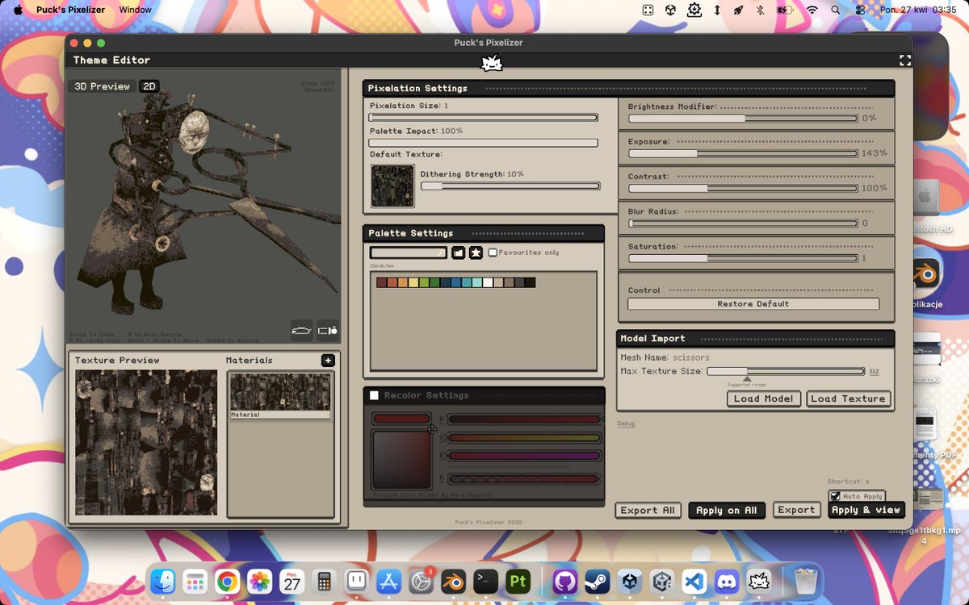Viewport: 969px width, 605px height.
Task: Click the Texture Preview image
Action: [146, 442]
